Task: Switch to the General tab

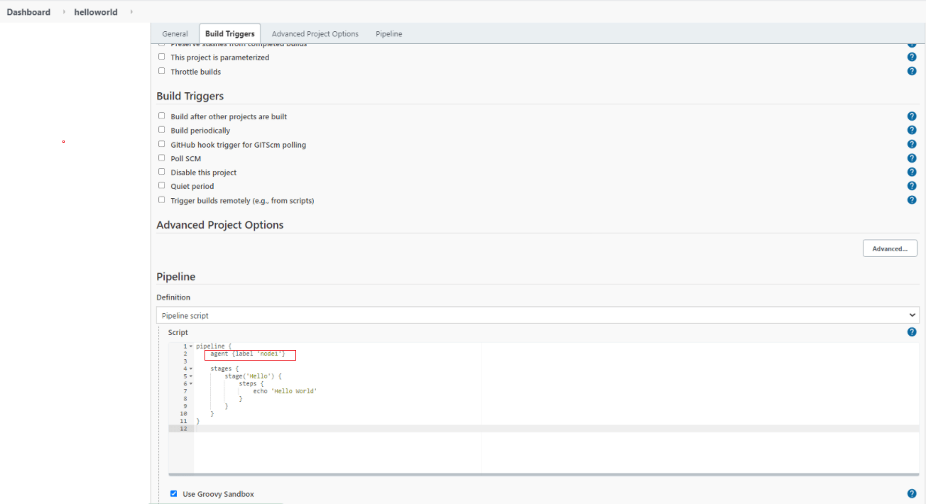Action: (x=175, y=33)
